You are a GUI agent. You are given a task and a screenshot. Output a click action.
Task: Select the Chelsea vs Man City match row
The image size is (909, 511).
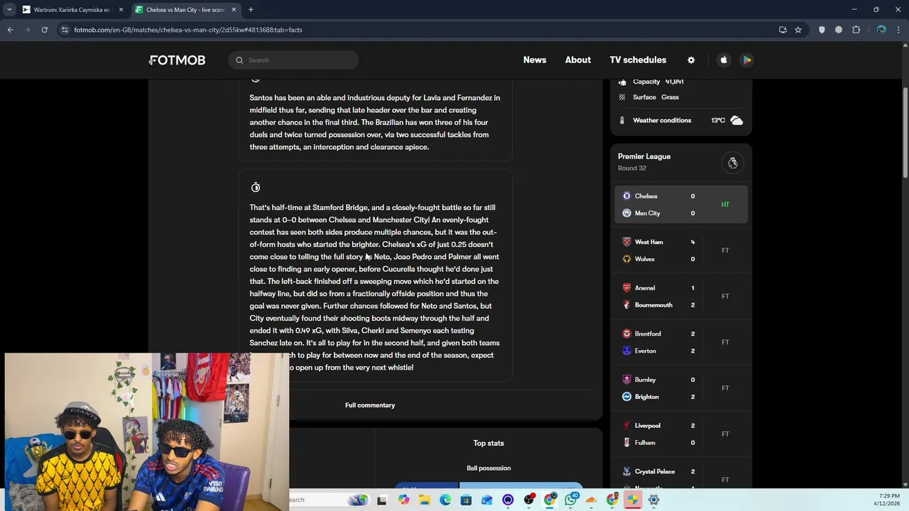681,204
